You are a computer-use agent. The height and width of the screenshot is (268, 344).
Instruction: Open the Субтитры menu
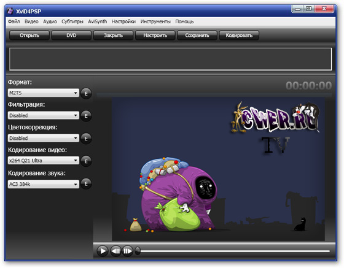[x=72, y=21]
